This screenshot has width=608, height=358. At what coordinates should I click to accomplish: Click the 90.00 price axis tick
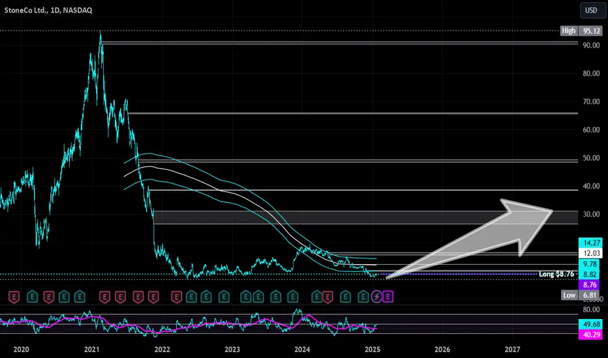pos(591,46)
